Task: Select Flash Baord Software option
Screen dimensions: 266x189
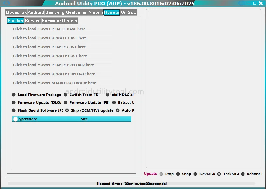Action: click(37, 110)
